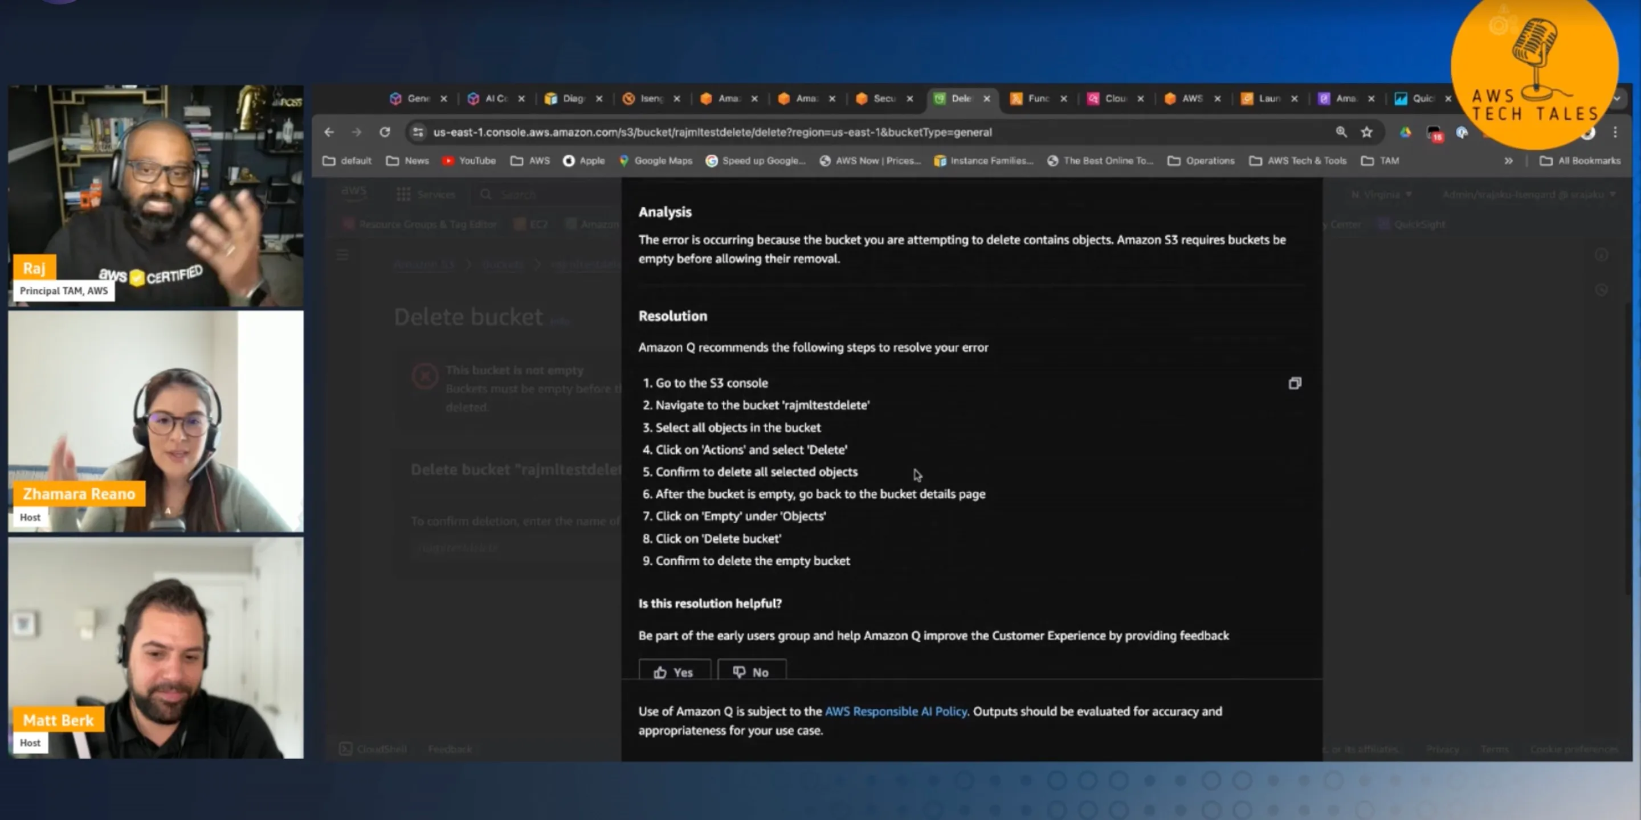Open the Operations bookmarks folder
Image resolution: width=1641 pixels, height=820 pixels.
point(1201,161)
